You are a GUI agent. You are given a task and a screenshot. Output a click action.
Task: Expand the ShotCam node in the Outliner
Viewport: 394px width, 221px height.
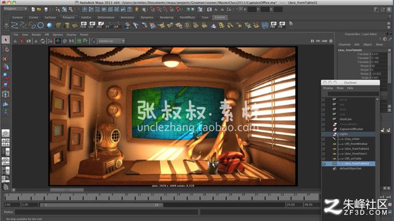click(x=324, y=119)
